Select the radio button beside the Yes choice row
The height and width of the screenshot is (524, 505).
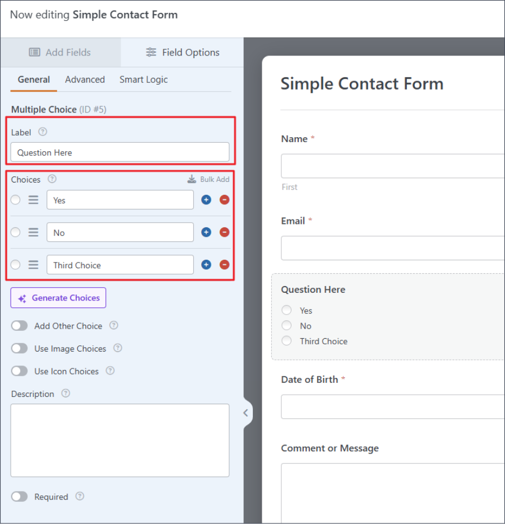[x=15, y=199]
